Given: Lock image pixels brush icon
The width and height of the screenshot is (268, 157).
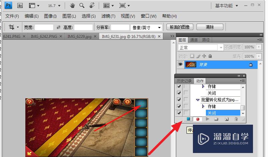Looking at the screenshot, I should pos(198,56).
